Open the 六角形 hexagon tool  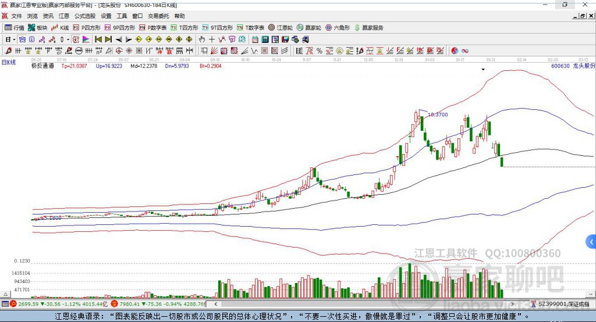(x=338, y=28)
